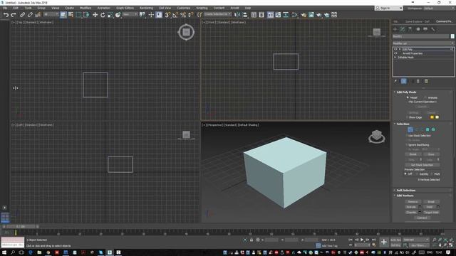Select the Model radio button
456x256 pixels.
click(x=408, y=97)
